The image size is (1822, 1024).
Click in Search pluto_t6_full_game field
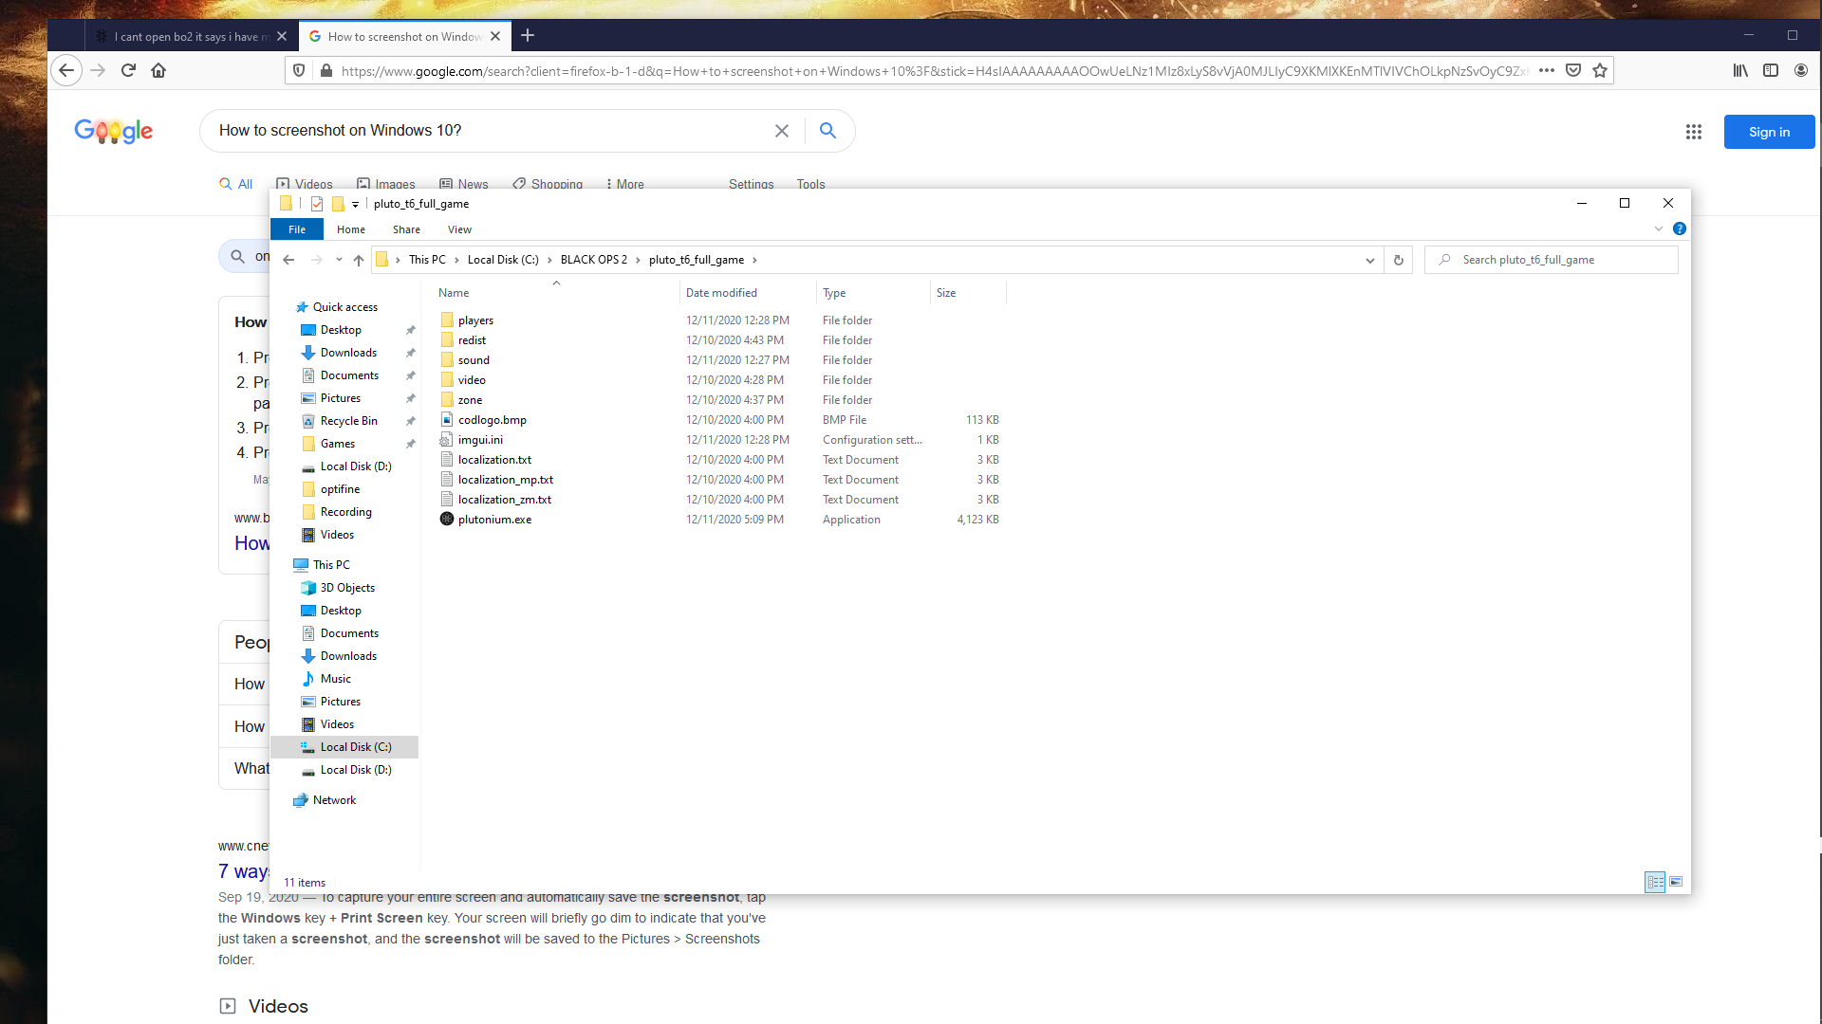pyautogui.click(x=1551, y=260)
